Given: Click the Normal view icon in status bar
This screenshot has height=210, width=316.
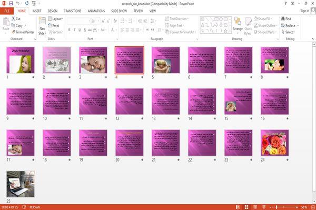Looking at the screenshot, I should click(238, 207).
